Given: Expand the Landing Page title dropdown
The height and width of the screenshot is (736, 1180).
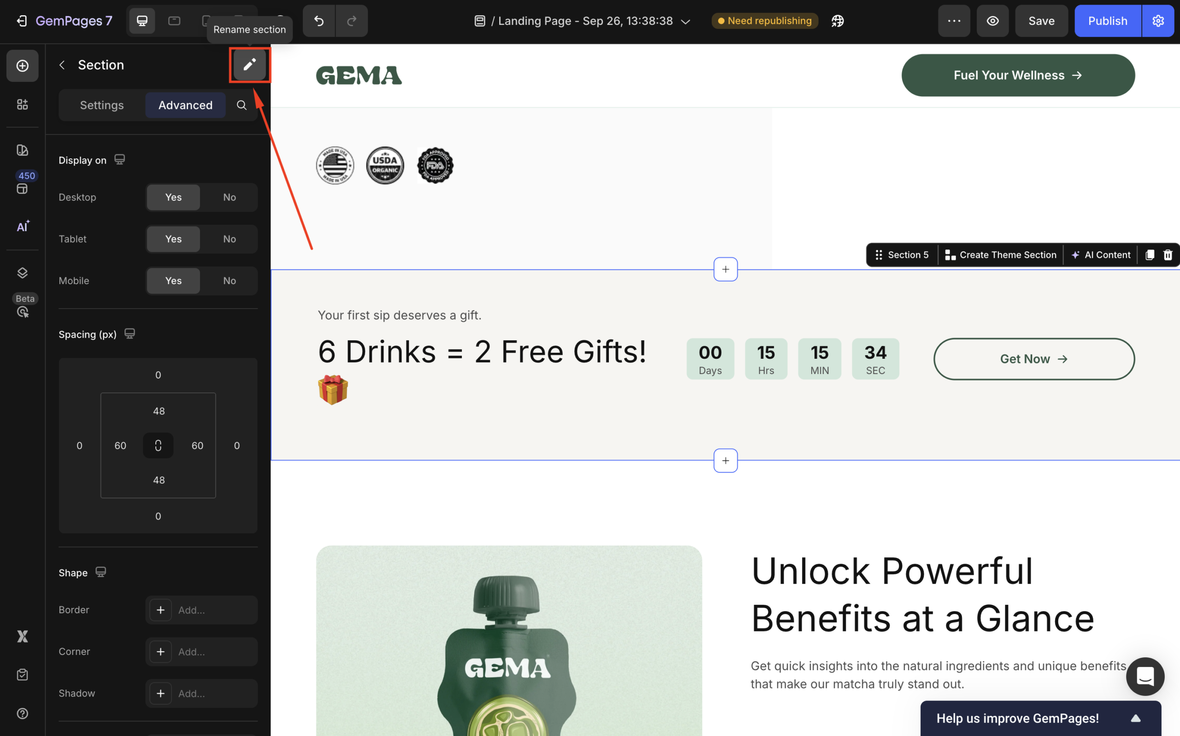Looking at the screenshot, I should 685,22.
